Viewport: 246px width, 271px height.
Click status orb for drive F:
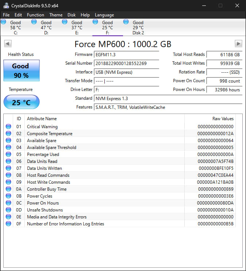click(95, 22)
